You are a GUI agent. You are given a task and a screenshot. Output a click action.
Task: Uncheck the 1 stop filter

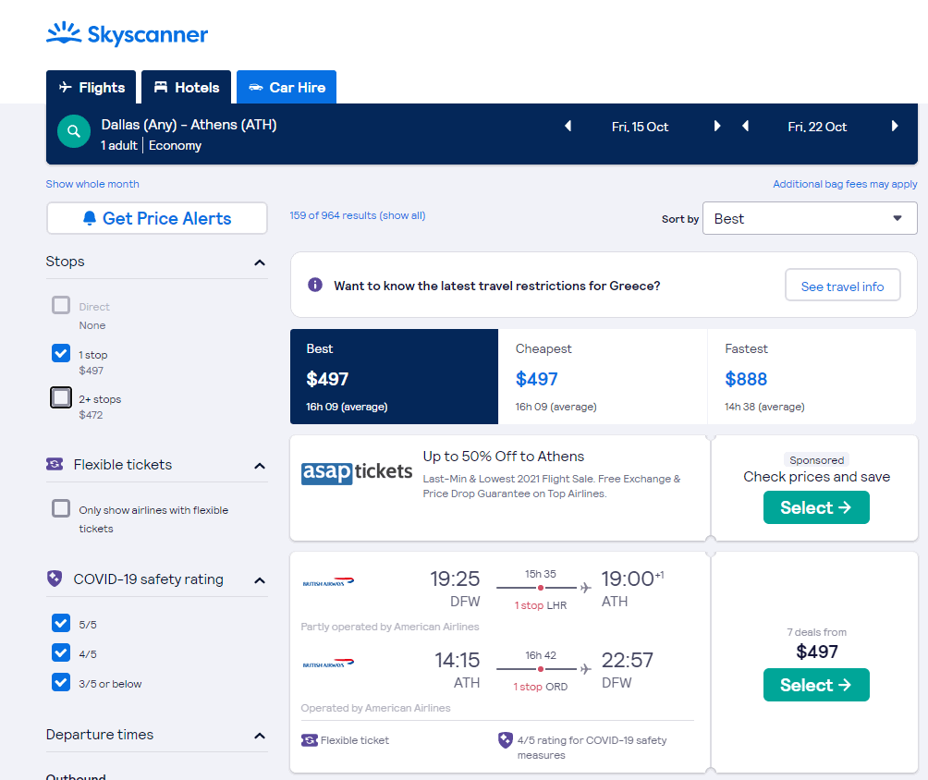[x=60, y=353]
